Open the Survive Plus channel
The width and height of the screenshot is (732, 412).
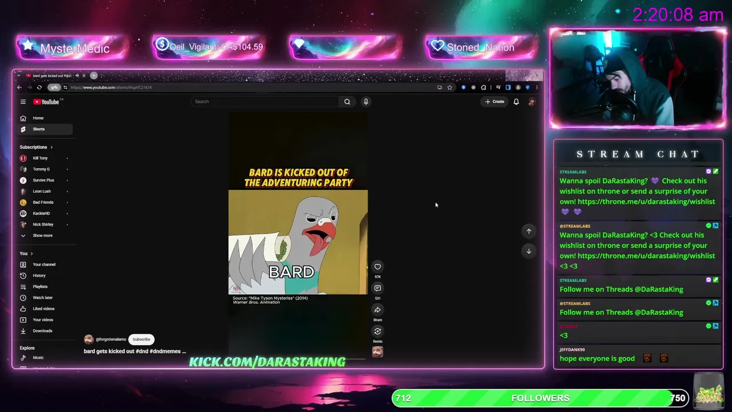46,180
